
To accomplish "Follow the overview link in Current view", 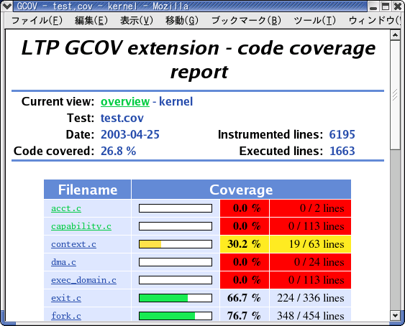I will pyautogui.click(x=125, y=102).
